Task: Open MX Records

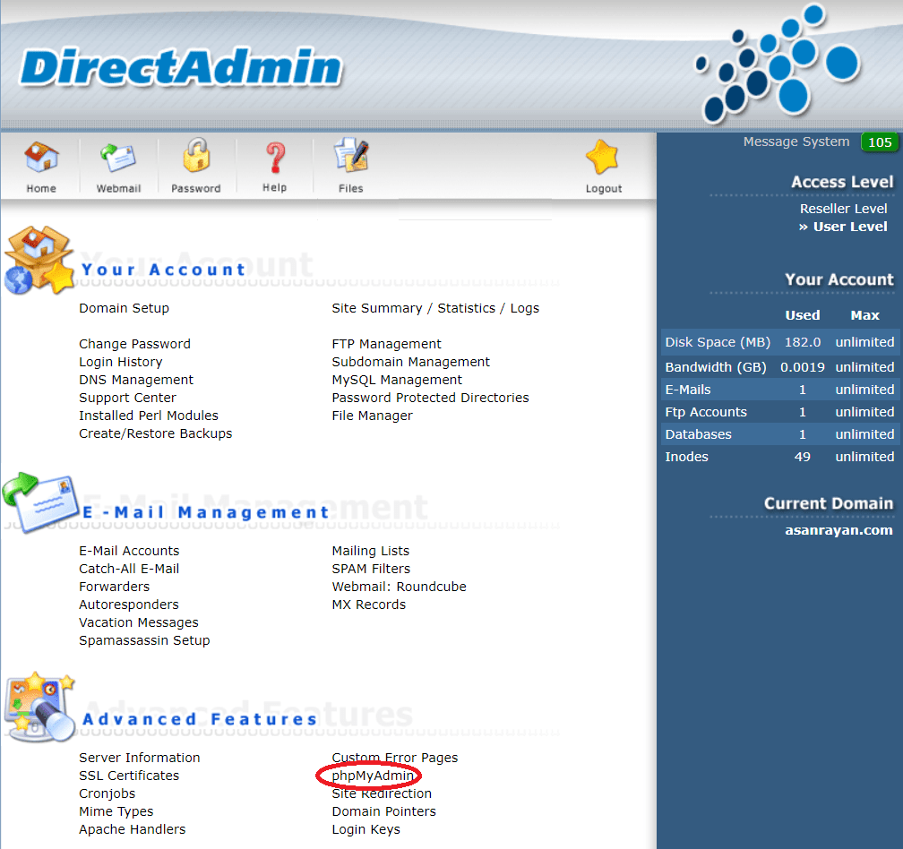Action: (x=368, y=605)
